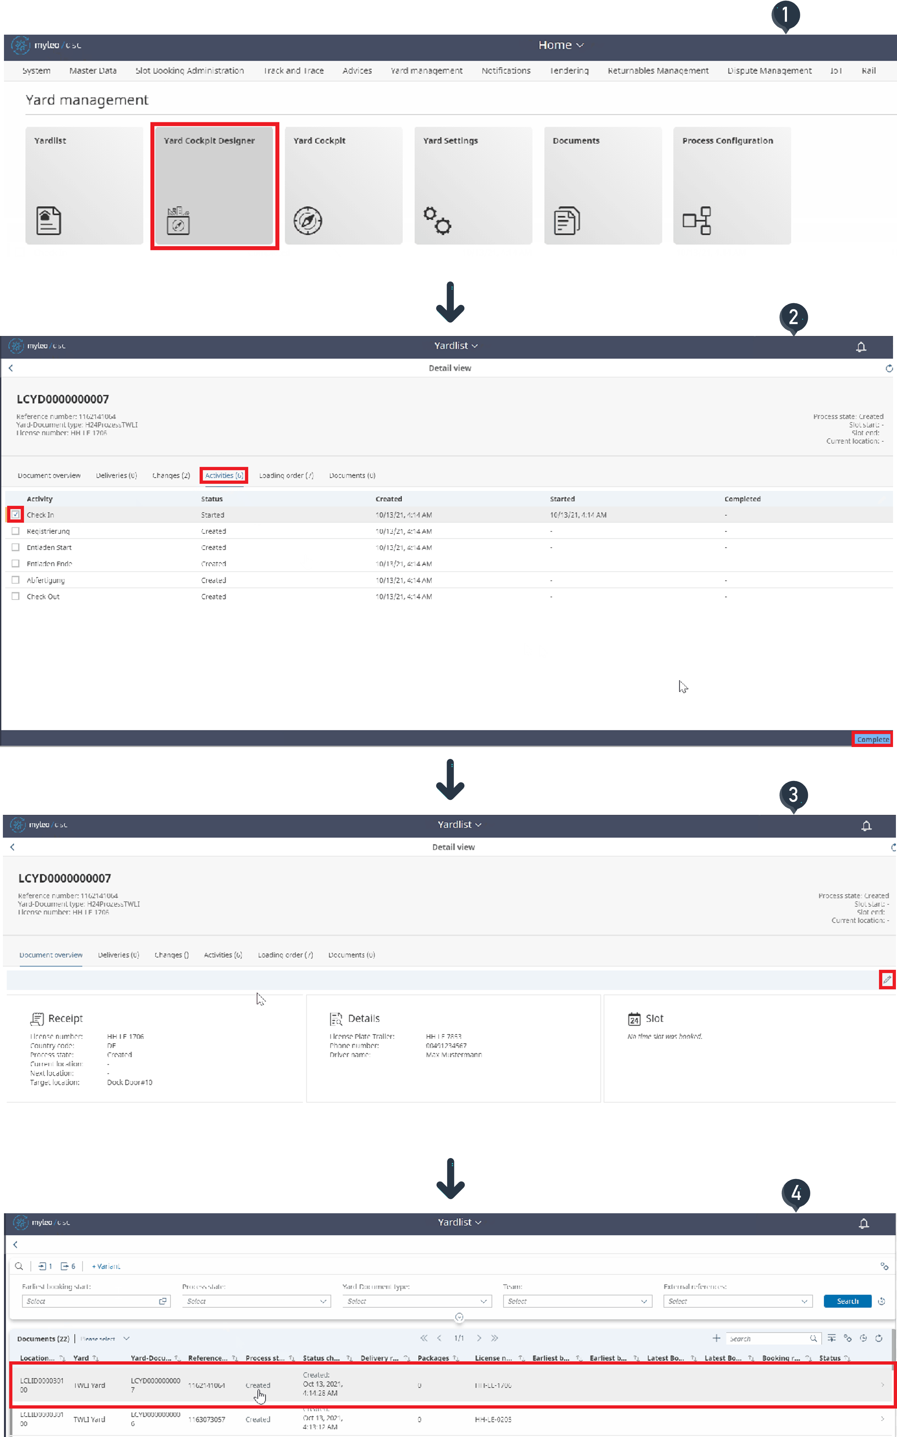Open the Yard Cockpit Designer tile

tap(214, 186)
